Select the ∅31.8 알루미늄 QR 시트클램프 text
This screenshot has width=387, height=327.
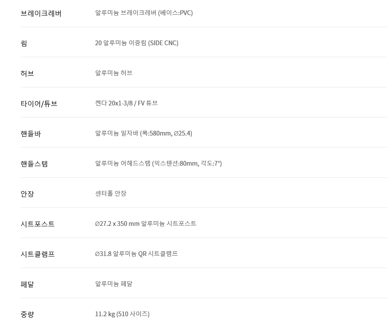coord(136,254)
